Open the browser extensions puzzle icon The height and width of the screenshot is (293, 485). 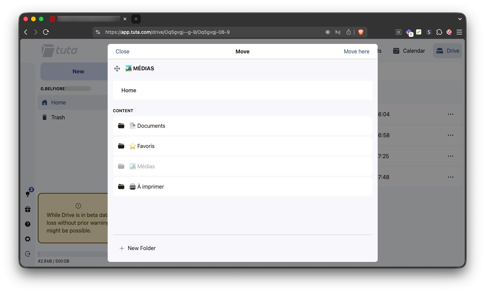click(x=439, y=32)
